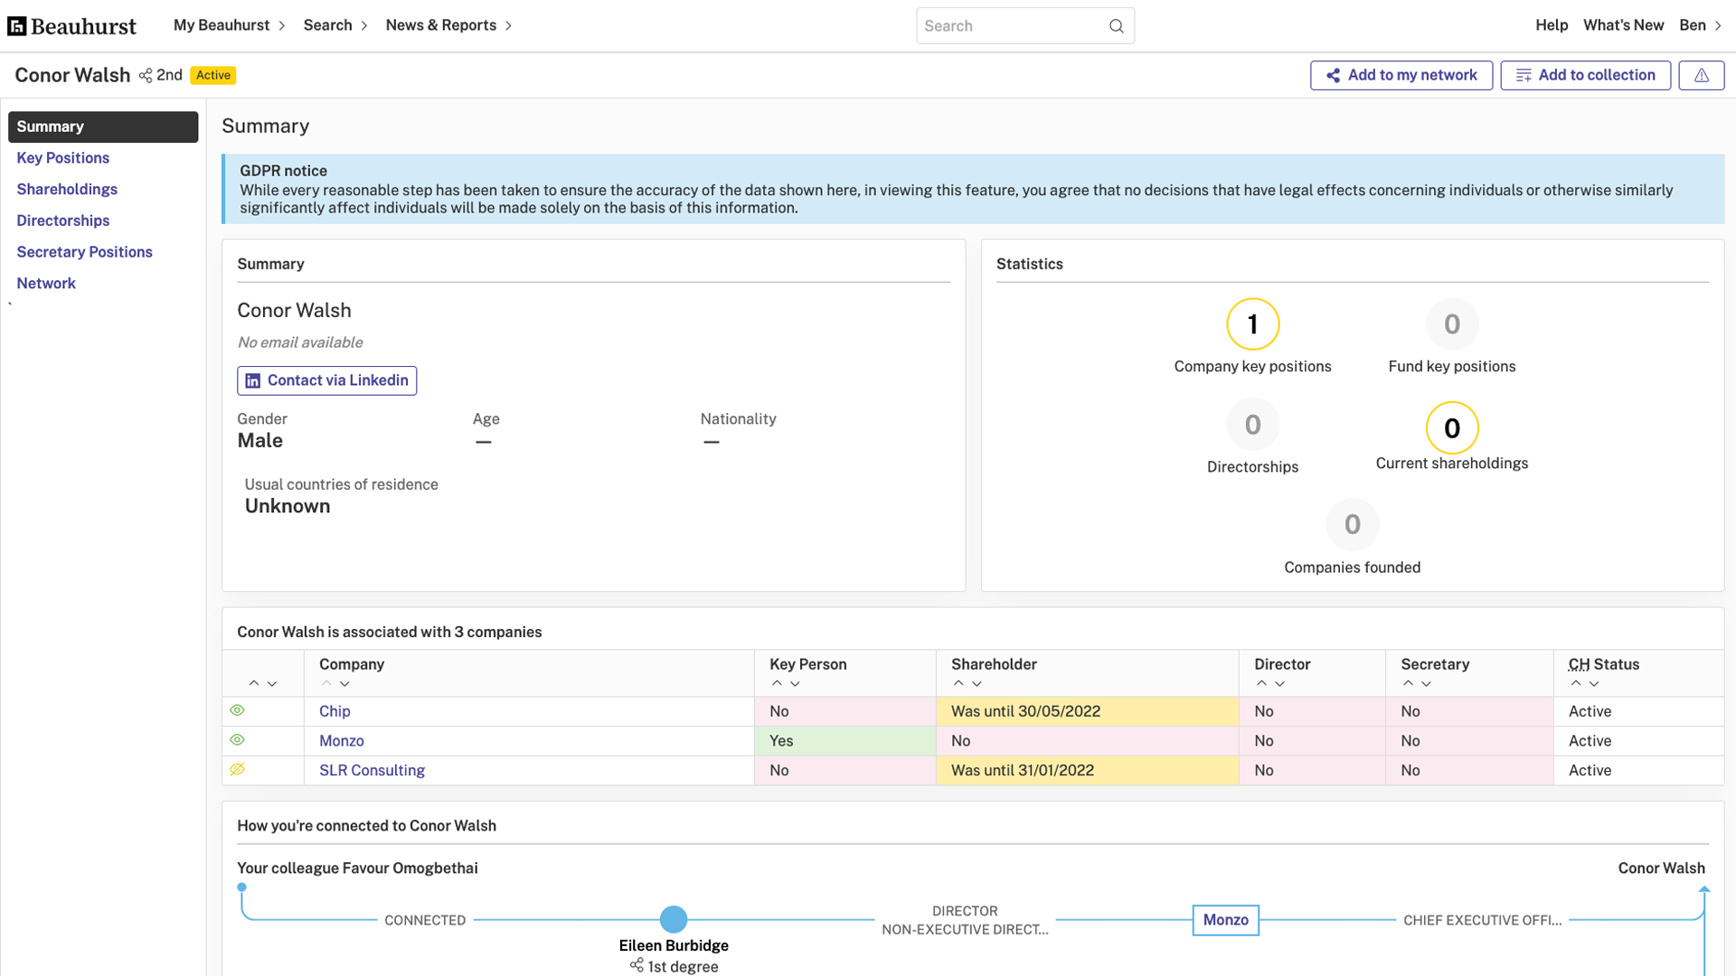Sort Shareholder column descending
The image size is (1736, 976).
tap(976, 684)
